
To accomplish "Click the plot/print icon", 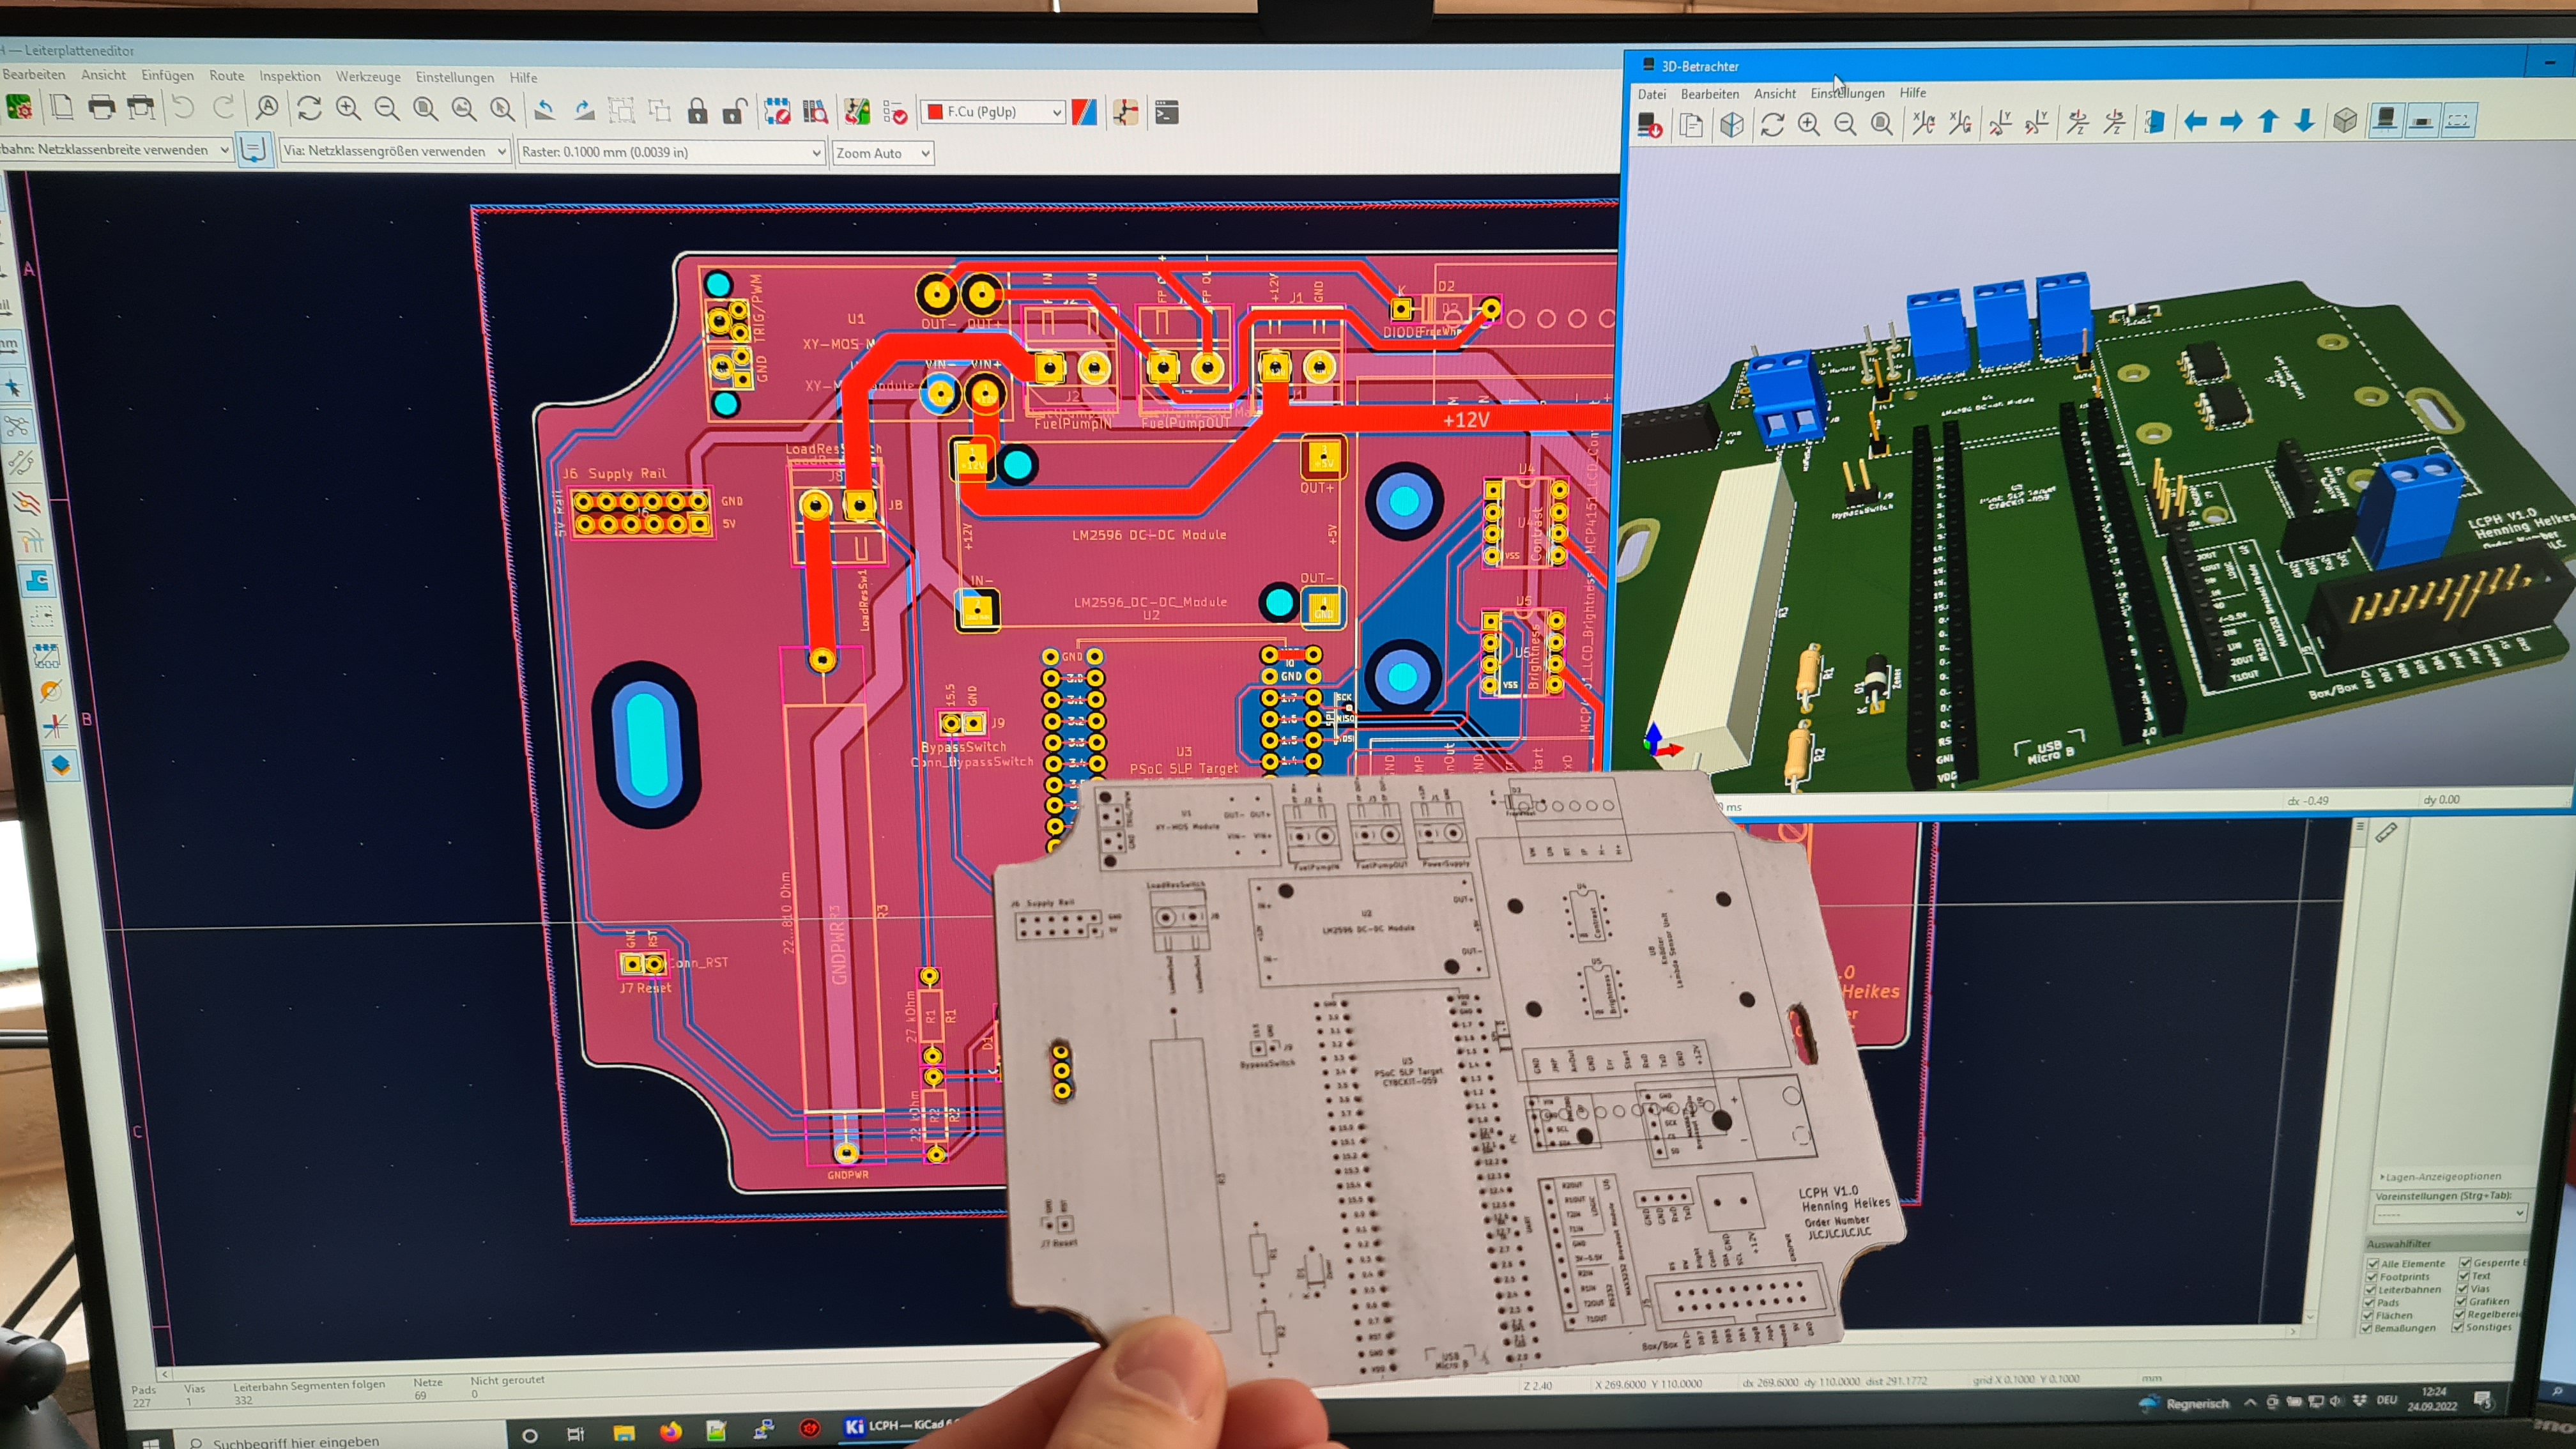I will coord(141,108).
